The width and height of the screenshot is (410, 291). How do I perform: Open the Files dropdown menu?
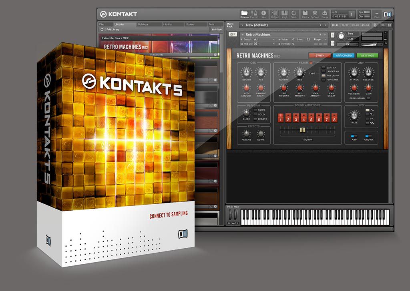[x=305, y=14]
